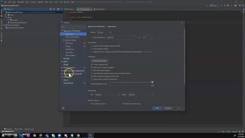Open Menus and Toolbars settings page
The width and height of the screenshot is (245, 138).
(72, 37)
